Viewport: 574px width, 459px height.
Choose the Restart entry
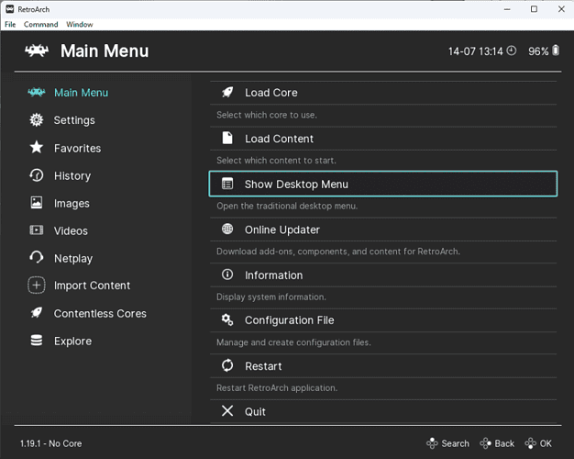(x=383, y=366)
